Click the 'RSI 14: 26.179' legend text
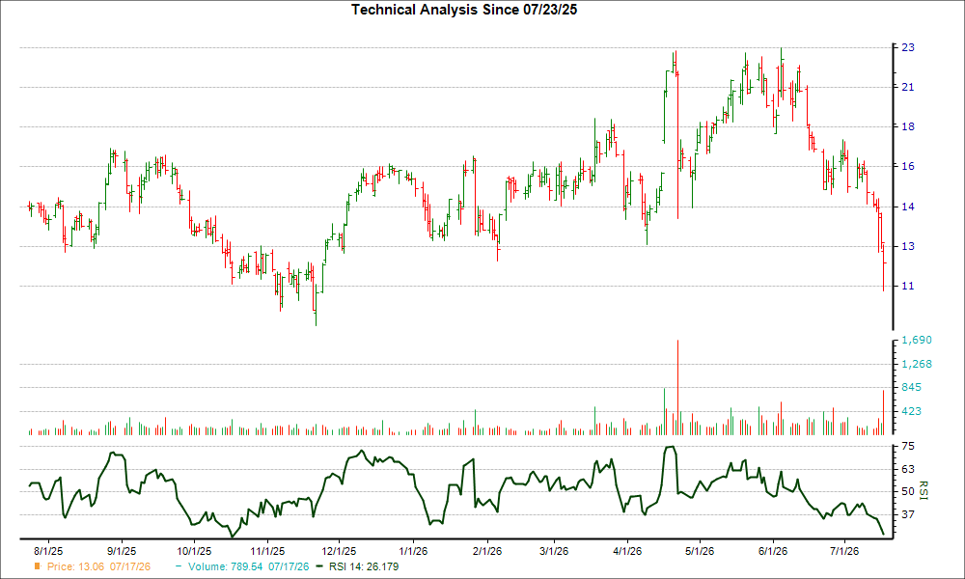This screenshot has height=579, width=965. click(364, 566)
